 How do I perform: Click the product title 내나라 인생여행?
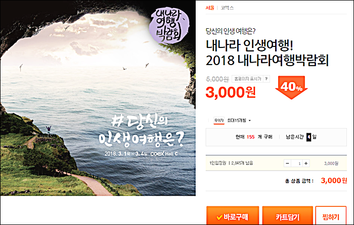click(249, 45)
